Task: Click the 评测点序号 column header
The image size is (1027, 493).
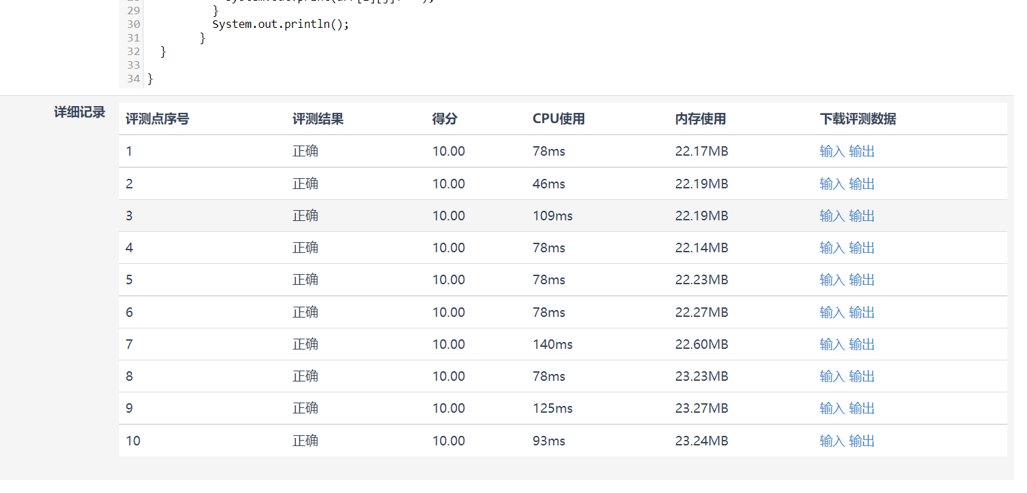Action: pyautogui.click(x=157, y=120)
